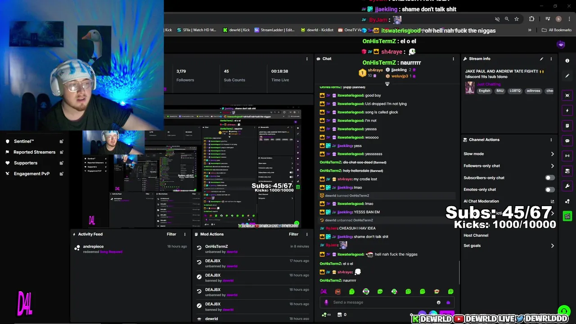Click the adinross stream tag
Viewport: 576px width, 324px height.
533,91
